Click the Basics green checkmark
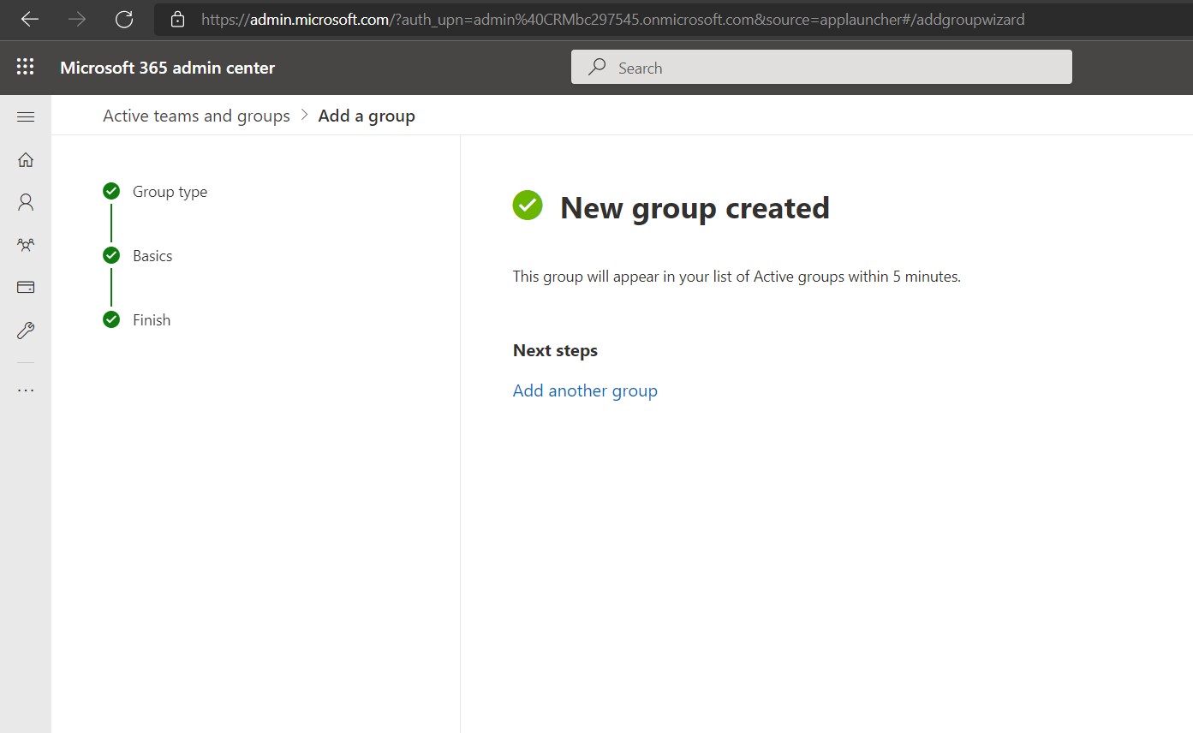The image size is (1193, 733). [111, 255]
